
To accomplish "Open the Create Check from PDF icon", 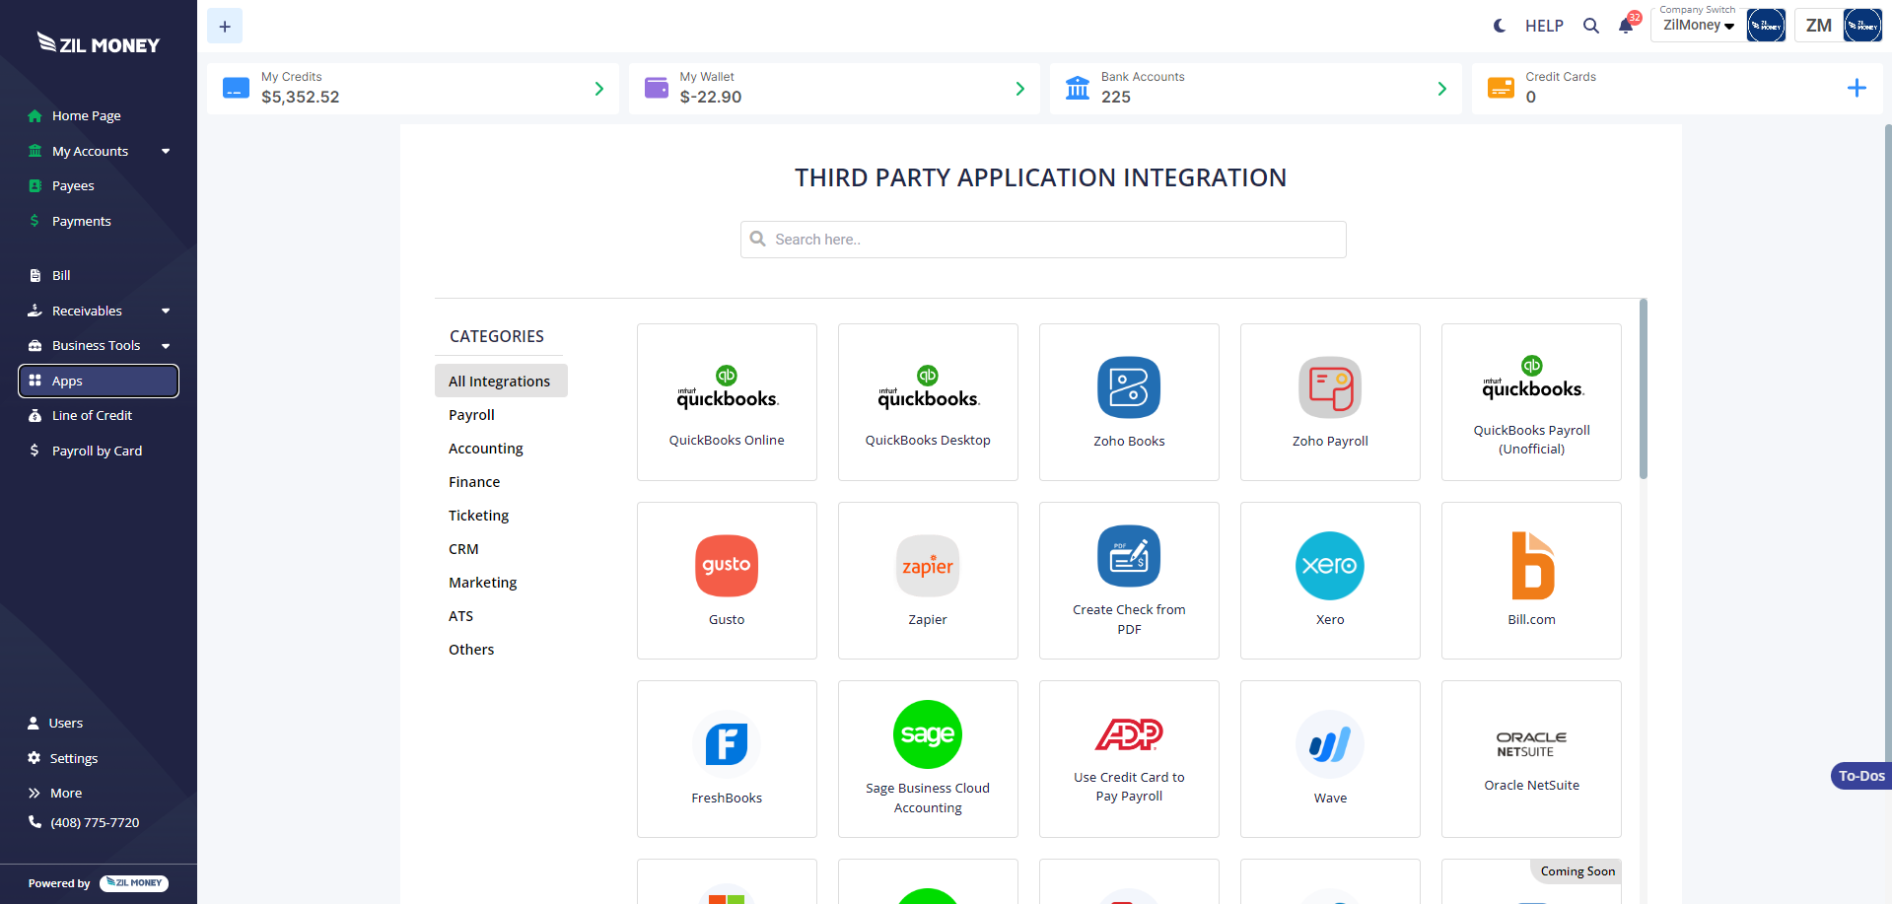I will 1129,556.
